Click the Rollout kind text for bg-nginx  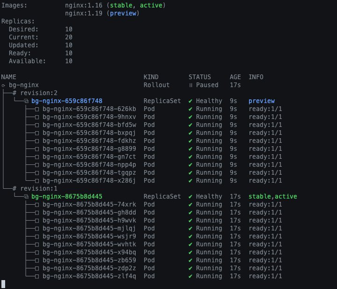[x=157, y=85]
